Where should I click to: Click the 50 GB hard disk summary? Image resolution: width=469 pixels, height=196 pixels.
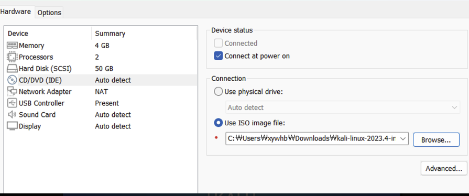[x=104, y=69]
